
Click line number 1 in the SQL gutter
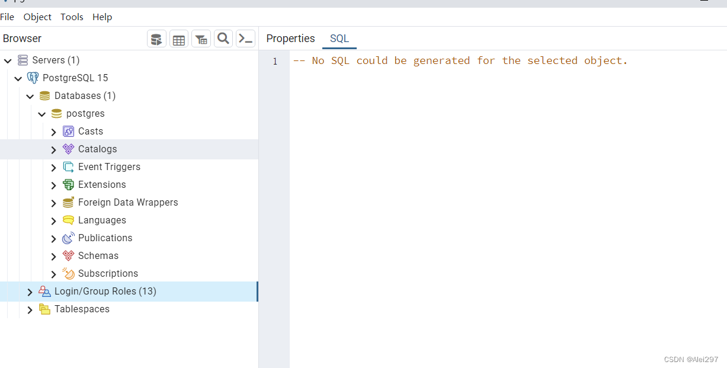point(275,61)
